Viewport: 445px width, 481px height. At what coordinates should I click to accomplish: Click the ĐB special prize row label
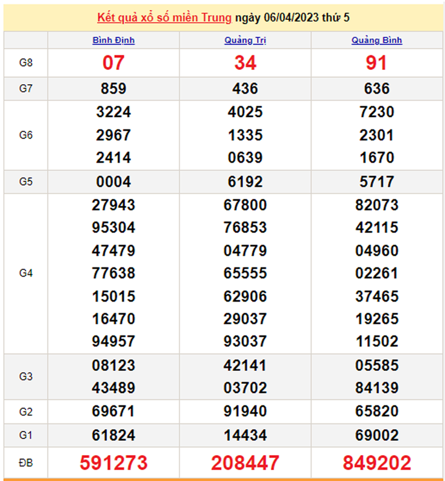point(25,462)
